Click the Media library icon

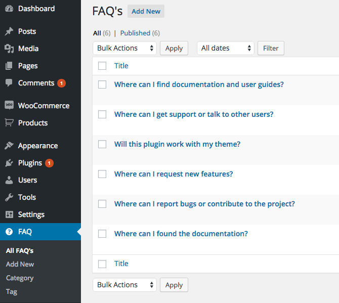point(9,49)
